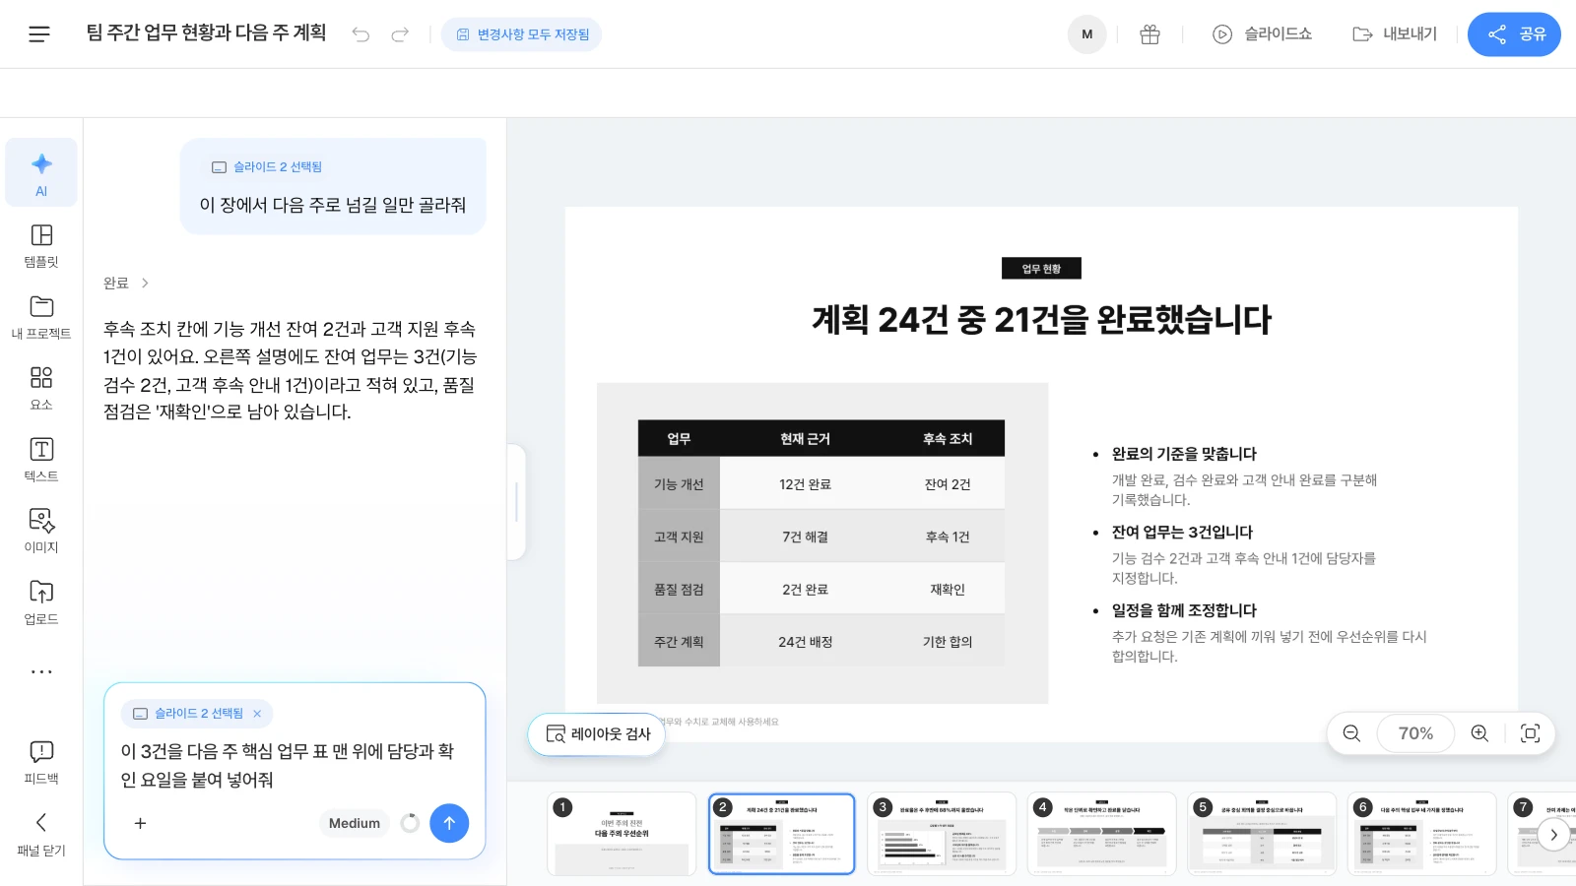Click the 내보내기 export button
This screenshot has height=886, width=1576.
1395,34
